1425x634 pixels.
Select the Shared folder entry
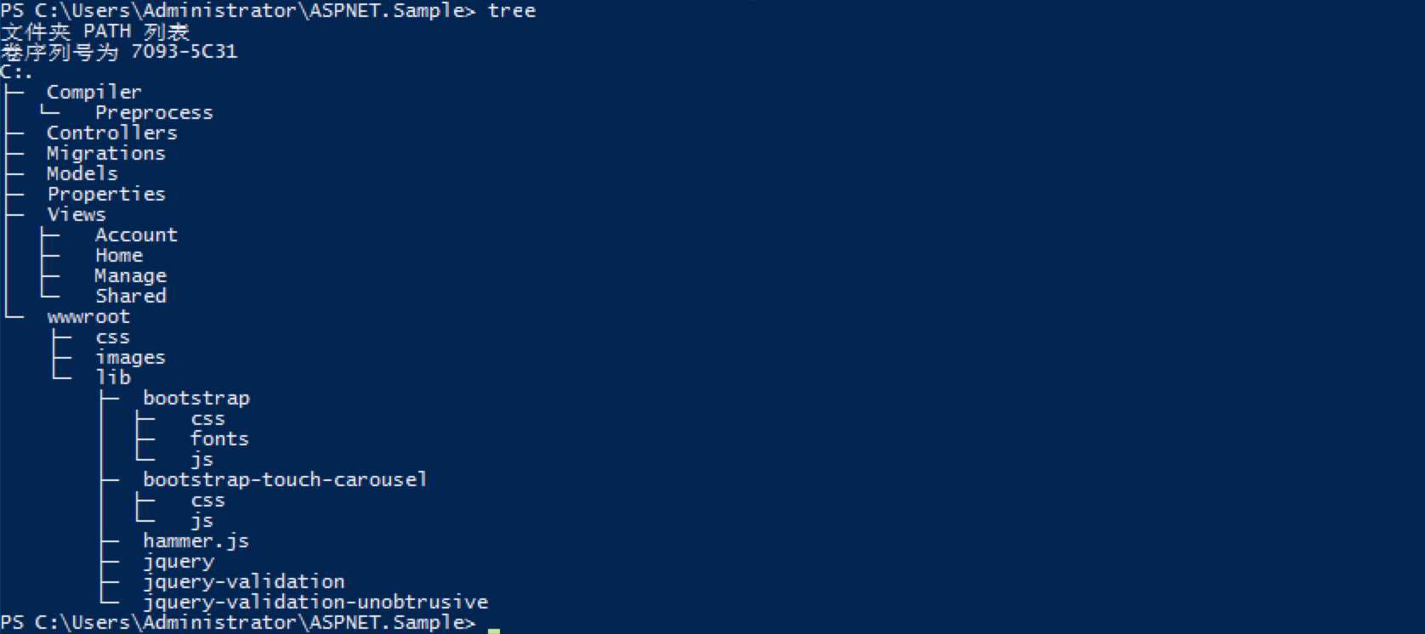[x=130, y=296]
